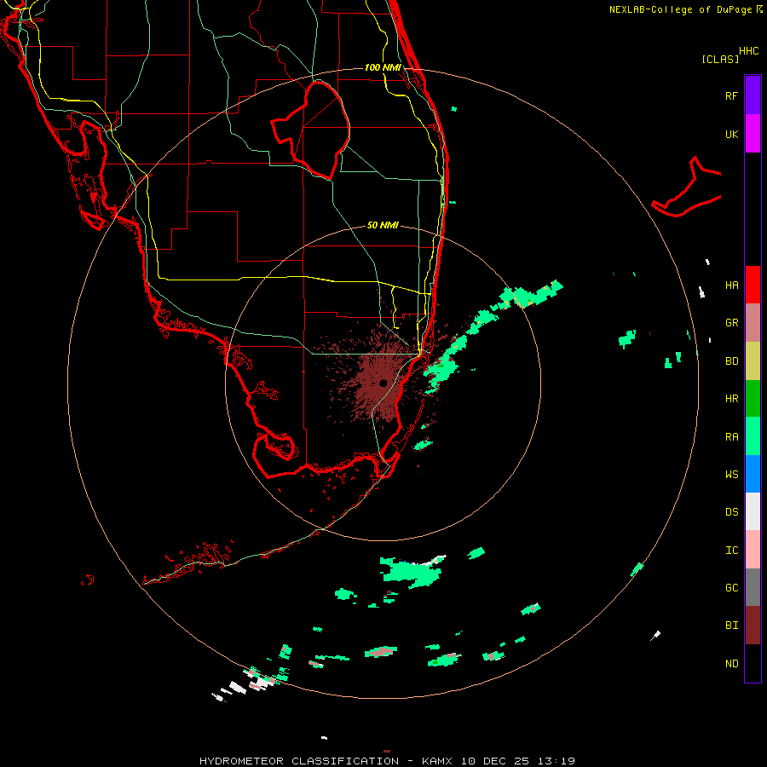The height and width of the screenshot is (767, 767).
Task: Select the white DS legend swatch
Action: 753,511
